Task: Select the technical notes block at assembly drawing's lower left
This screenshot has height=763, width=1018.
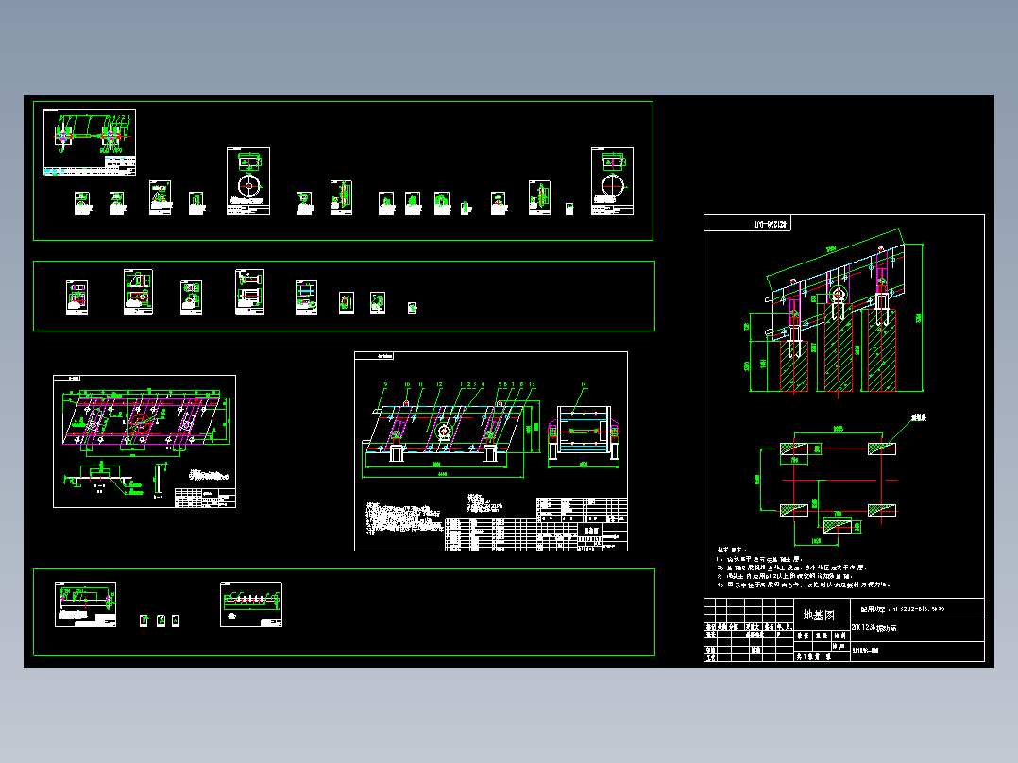Action: (404, 517)
